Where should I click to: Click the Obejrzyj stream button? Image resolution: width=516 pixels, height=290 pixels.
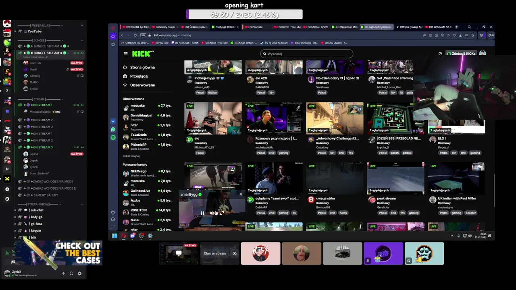point(215,253)
